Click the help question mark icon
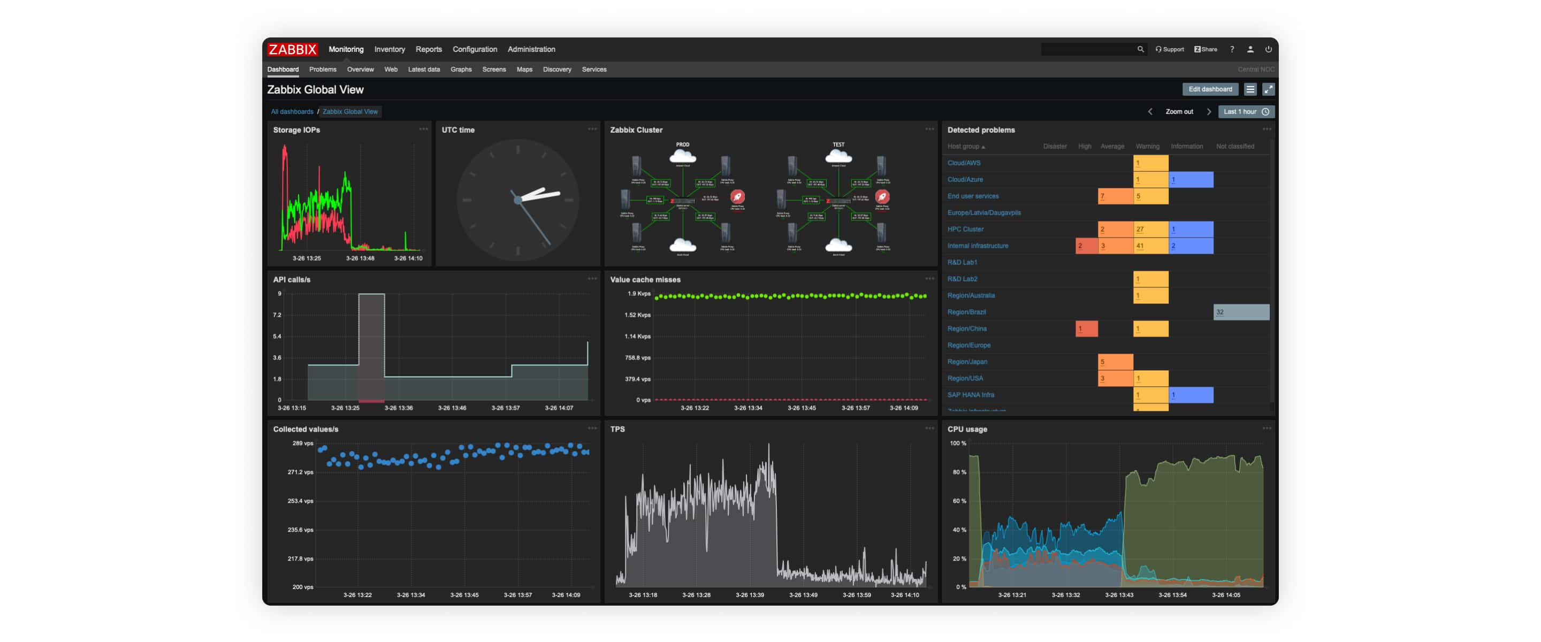This screenshot has width=1541, height=642. (x=1231, y=48)
